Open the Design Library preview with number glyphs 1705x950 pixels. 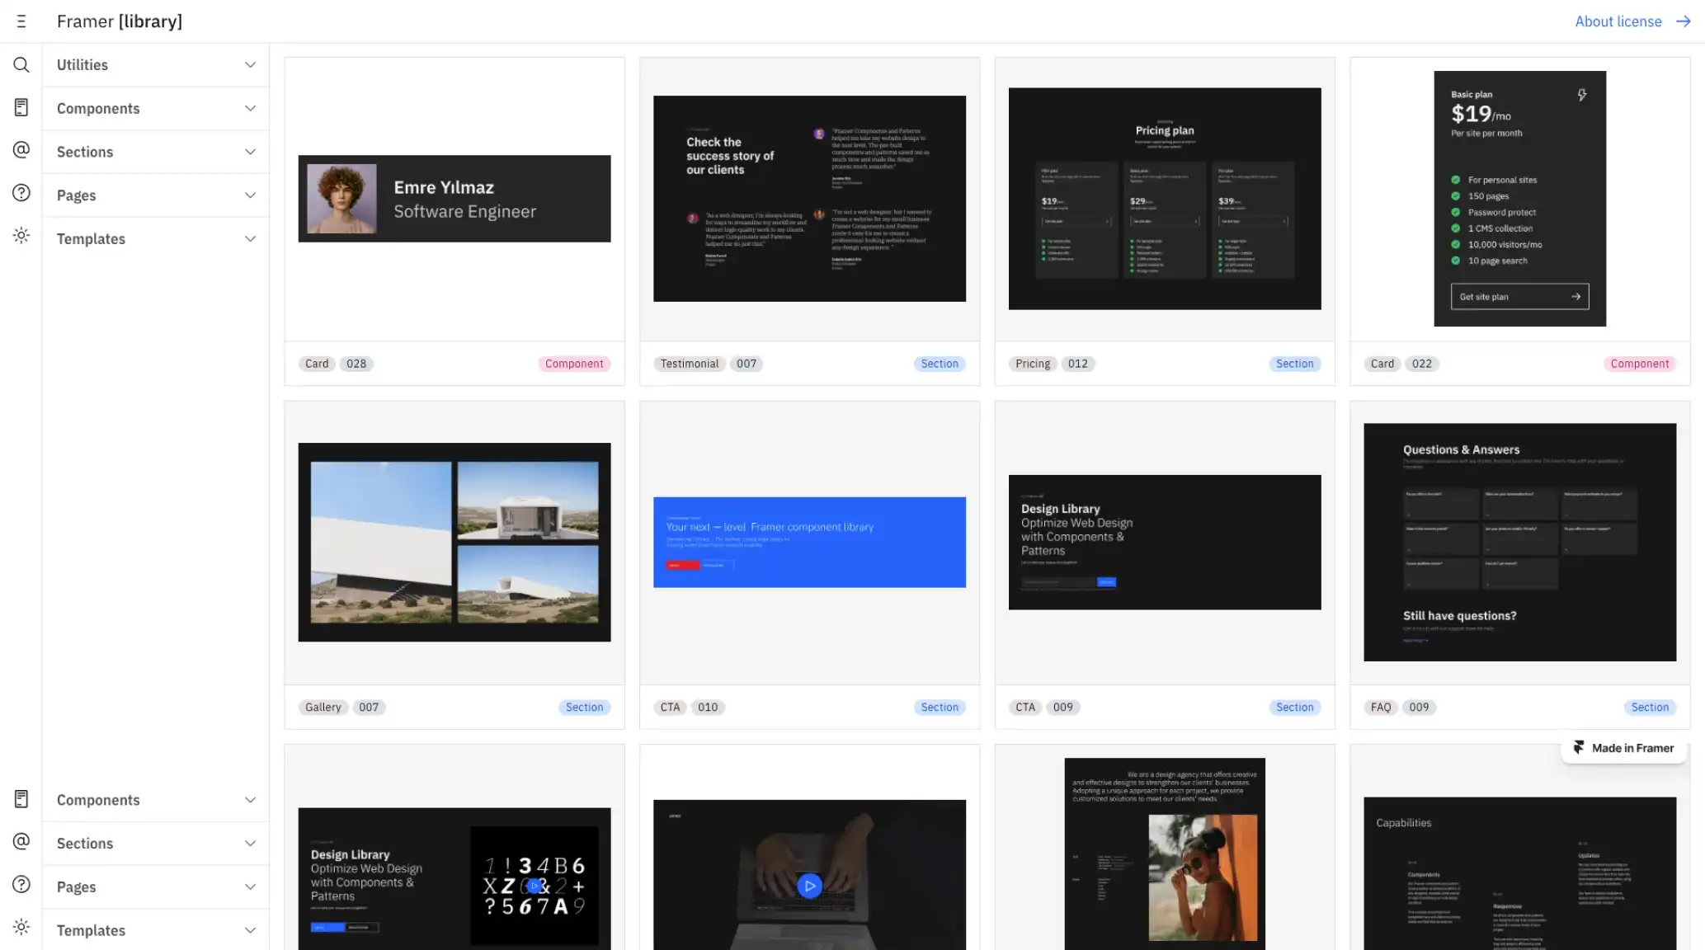pyautogui.click(x=455, y=879)
